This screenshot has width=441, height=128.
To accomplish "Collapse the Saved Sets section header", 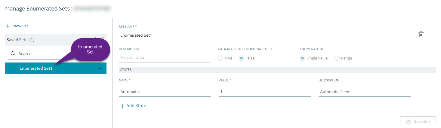I will point(56,40).
